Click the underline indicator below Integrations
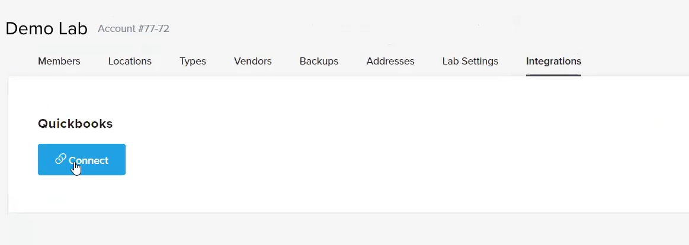Screen dimensions: 689x245 (554, 75)
